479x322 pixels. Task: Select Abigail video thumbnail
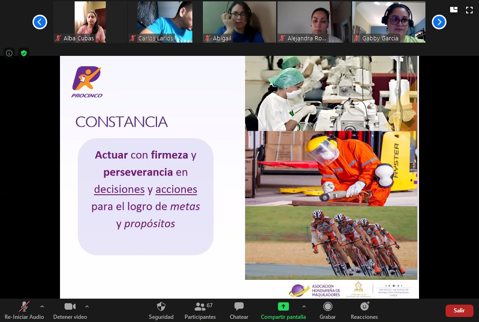(239, 22)
